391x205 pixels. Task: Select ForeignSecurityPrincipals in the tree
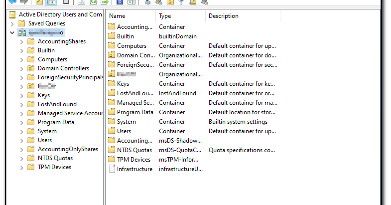point(70,77)
